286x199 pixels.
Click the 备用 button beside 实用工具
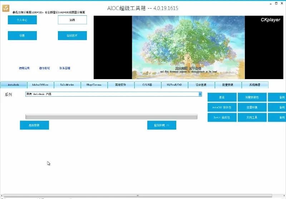(277, 117)
